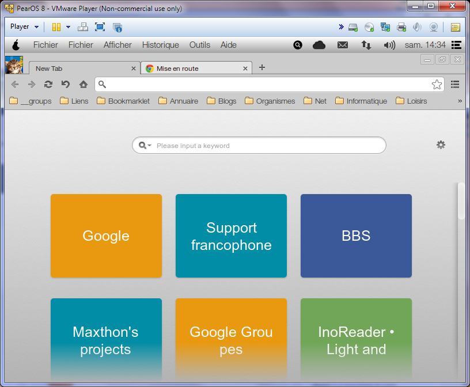Open the Google Groupes tile
470x387 pixels.
coord(231,340)
